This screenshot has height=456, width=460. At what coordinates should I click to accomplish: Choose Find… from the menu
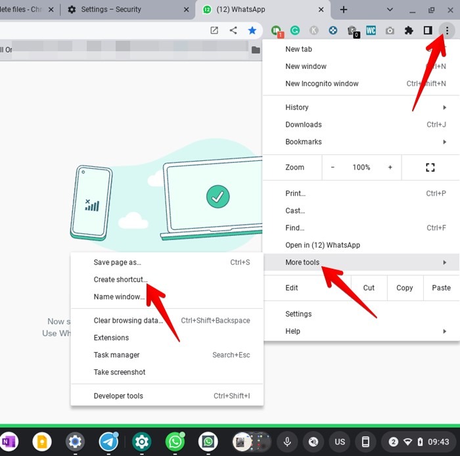click(361, 228)
